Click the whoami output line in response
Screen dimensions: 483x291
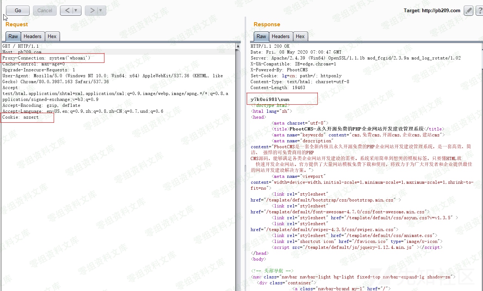click(x=270, y=99)
